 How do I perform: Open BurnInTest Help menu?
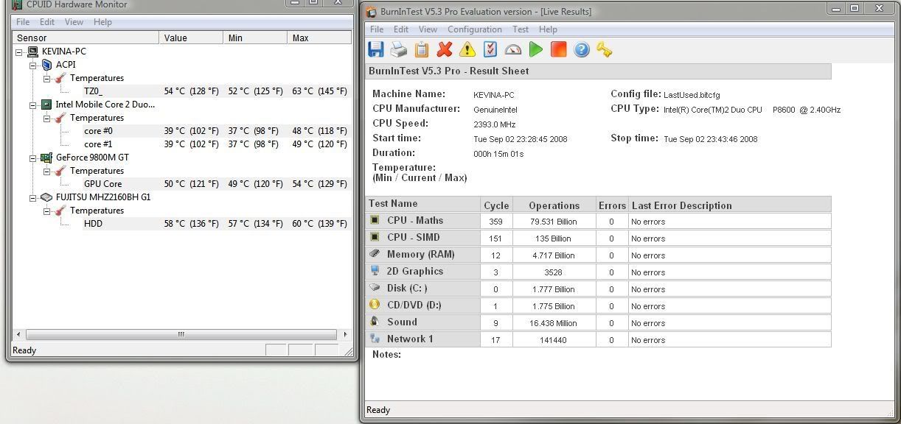click(x=548, y=29)
